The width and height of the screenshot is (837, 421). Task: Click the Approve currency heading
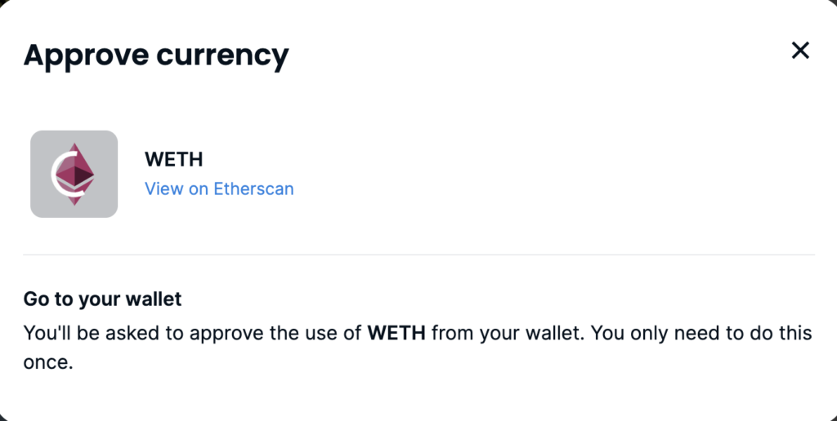tap(156, 55)
